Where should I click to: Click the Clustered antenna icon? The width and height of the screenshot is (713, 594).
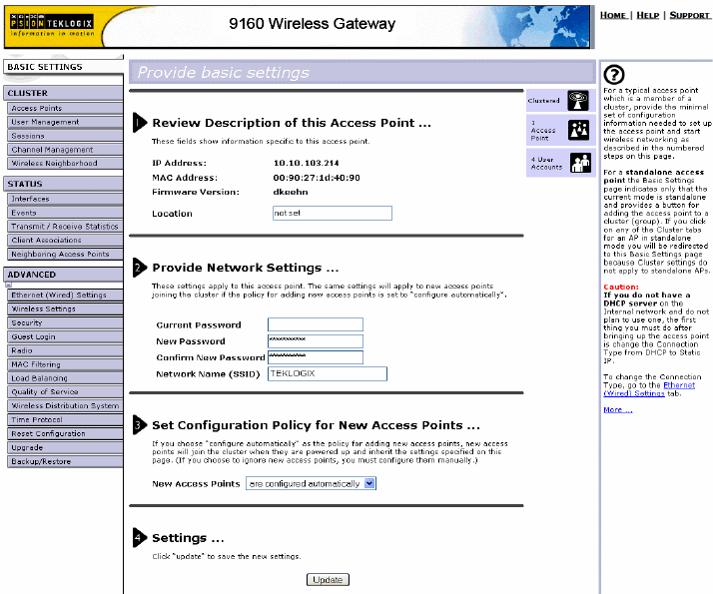(x=578, y=101)
